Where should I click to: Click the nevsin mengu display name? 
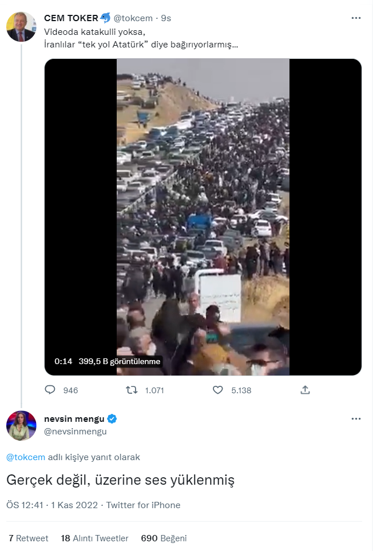tap(74, 419)
